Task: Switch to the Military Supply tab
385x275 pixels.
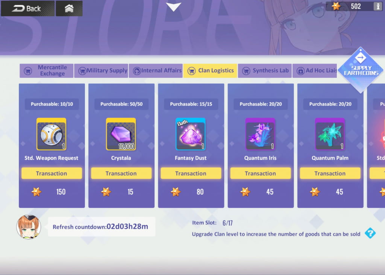Action: [101, 71]
